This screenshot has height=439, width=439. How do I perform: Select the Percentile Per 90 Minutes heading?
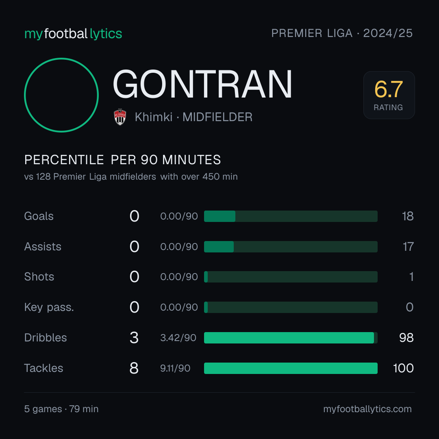coord(122,160)
